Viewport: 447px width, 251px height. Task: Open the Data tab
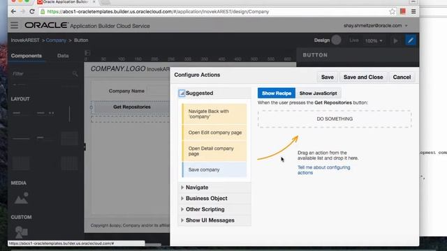coord(63,56)
